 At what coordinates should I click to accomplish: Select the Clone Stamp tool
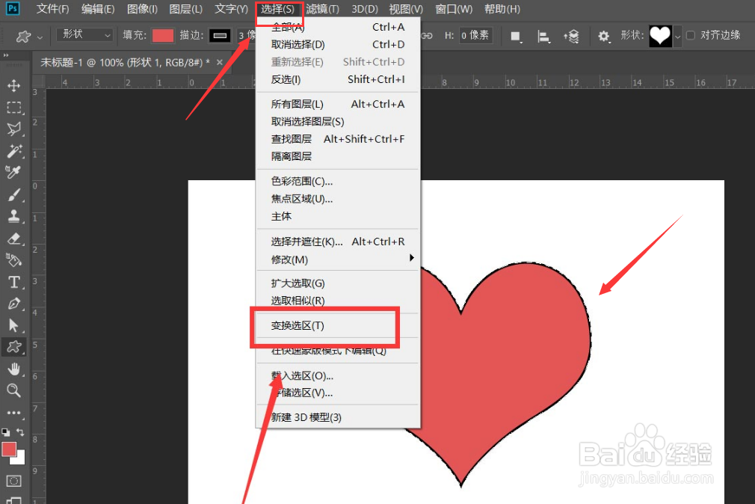coord(13,216)
